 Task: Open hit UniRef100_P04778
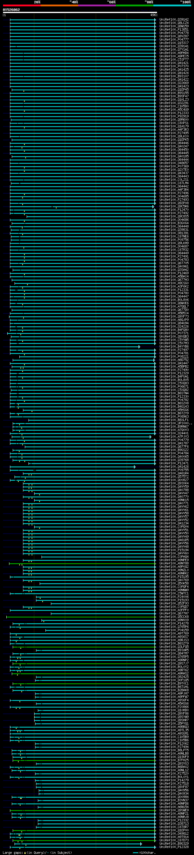tap(174, 33)
